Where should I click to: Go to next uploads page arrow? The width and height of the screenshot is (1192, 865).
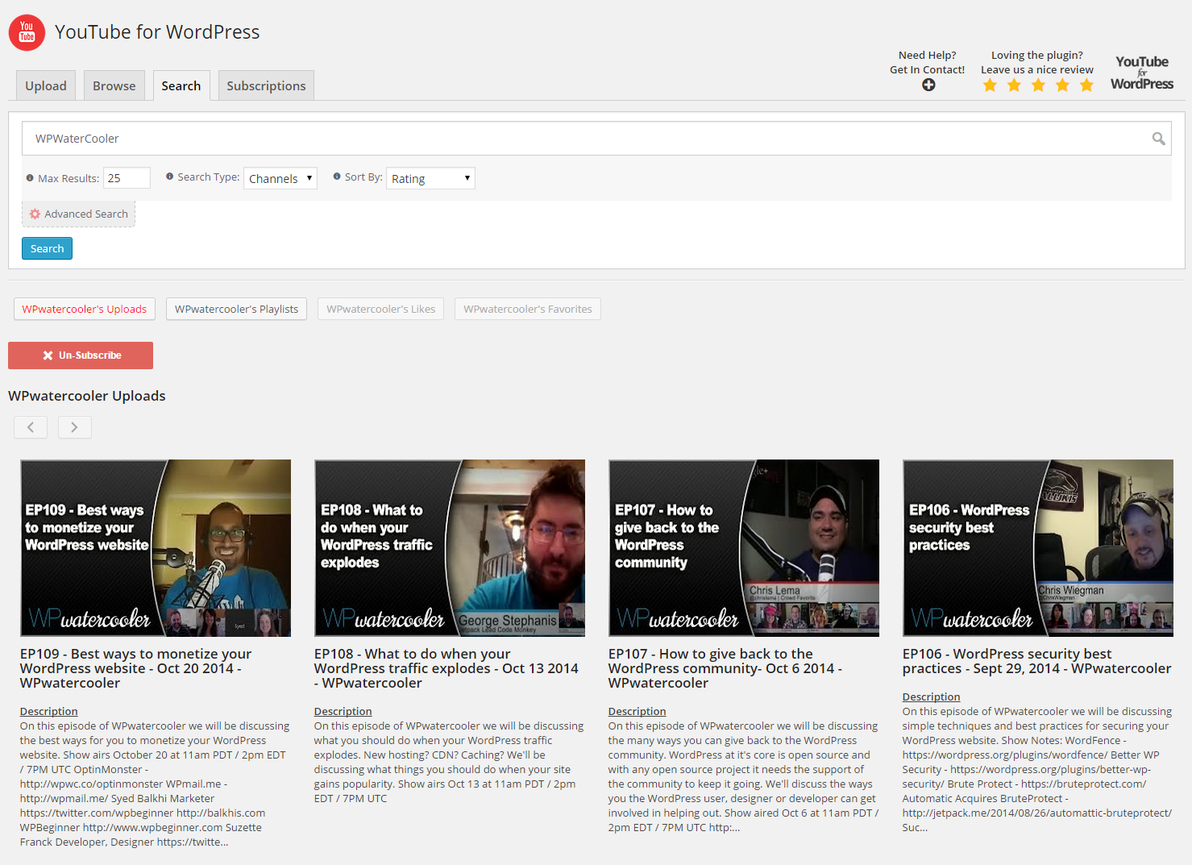(74, 427)
